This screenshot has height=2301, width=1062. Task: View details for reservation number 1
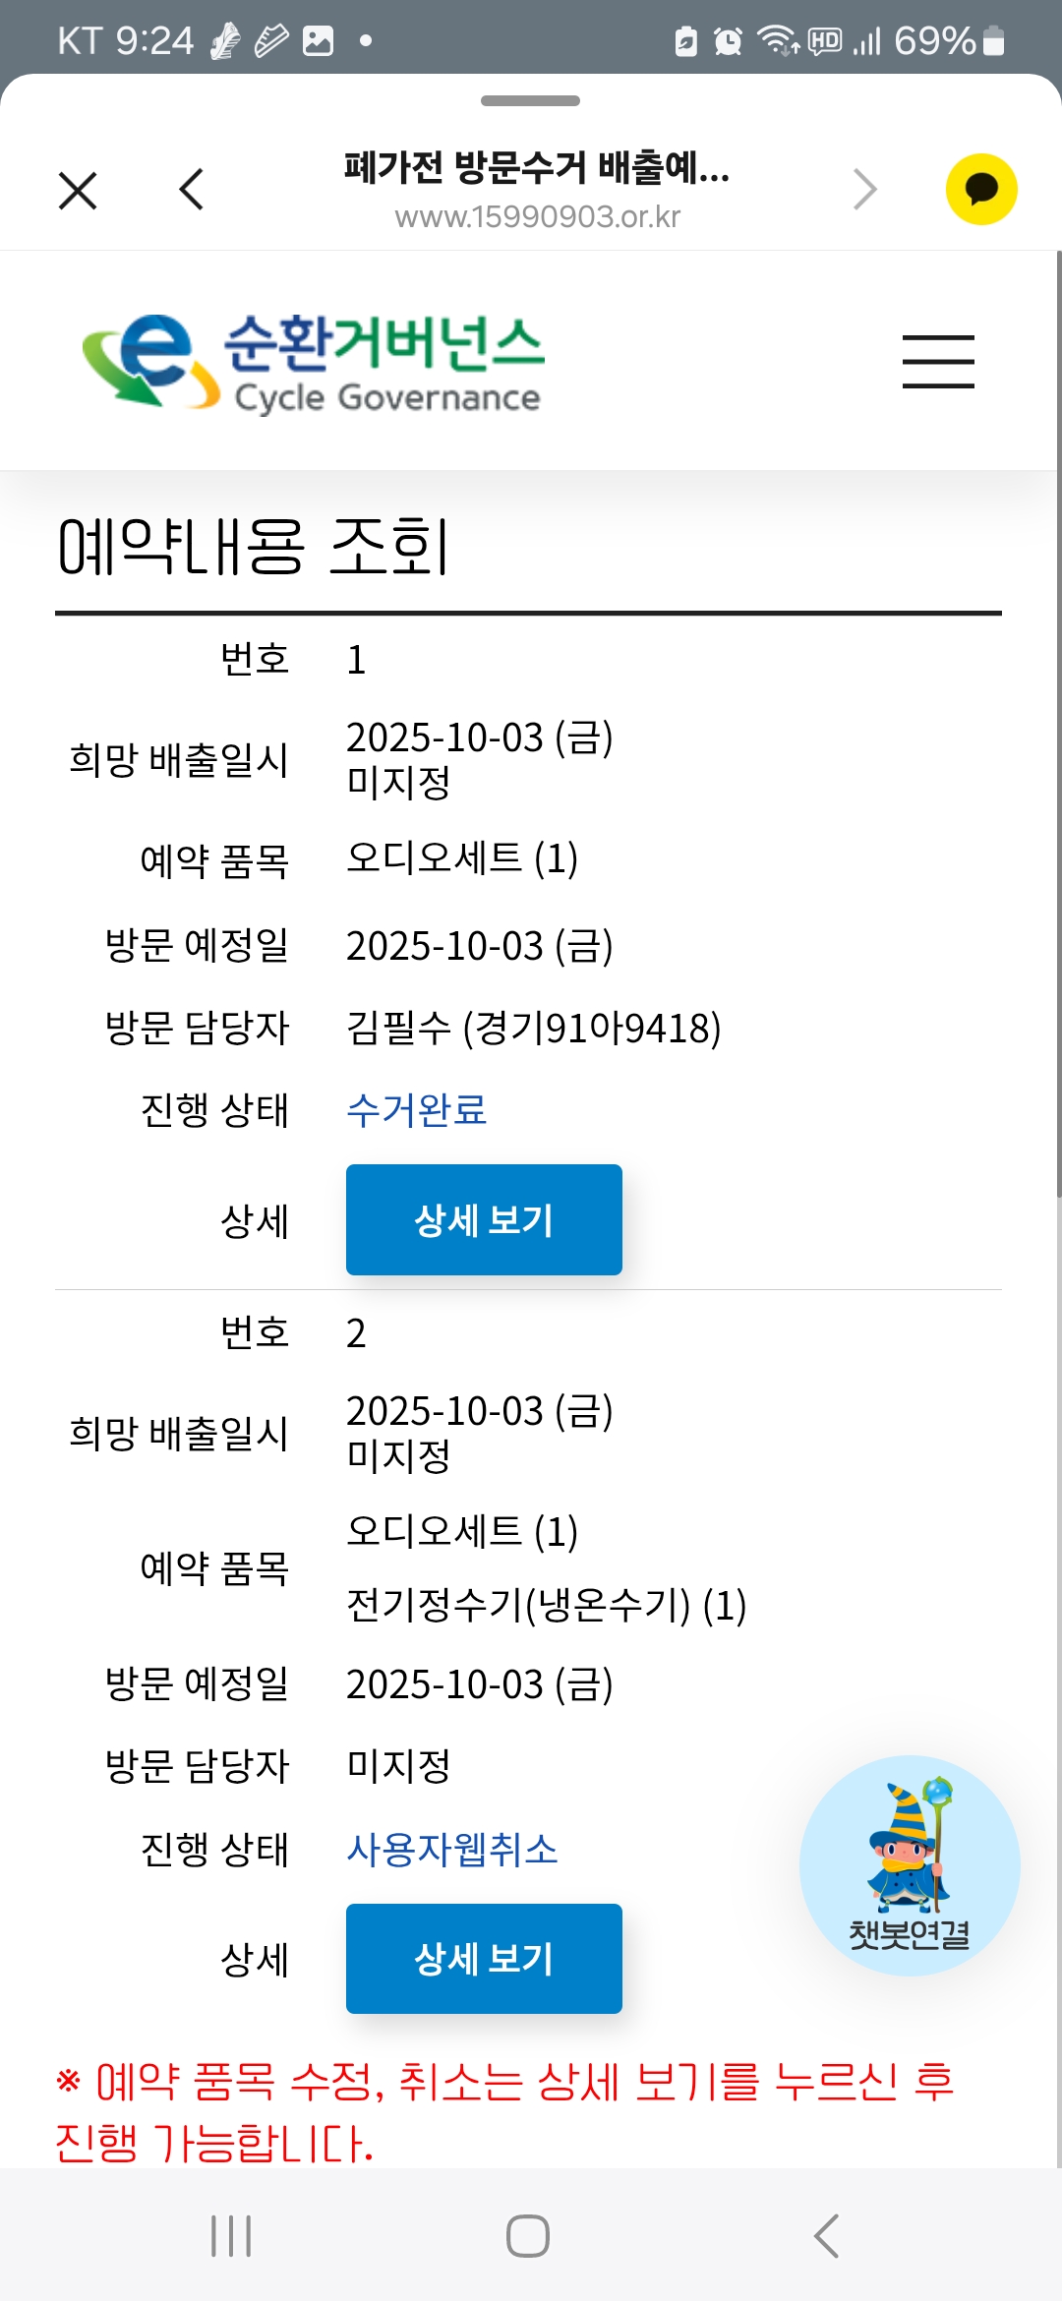coord(484,1219)
